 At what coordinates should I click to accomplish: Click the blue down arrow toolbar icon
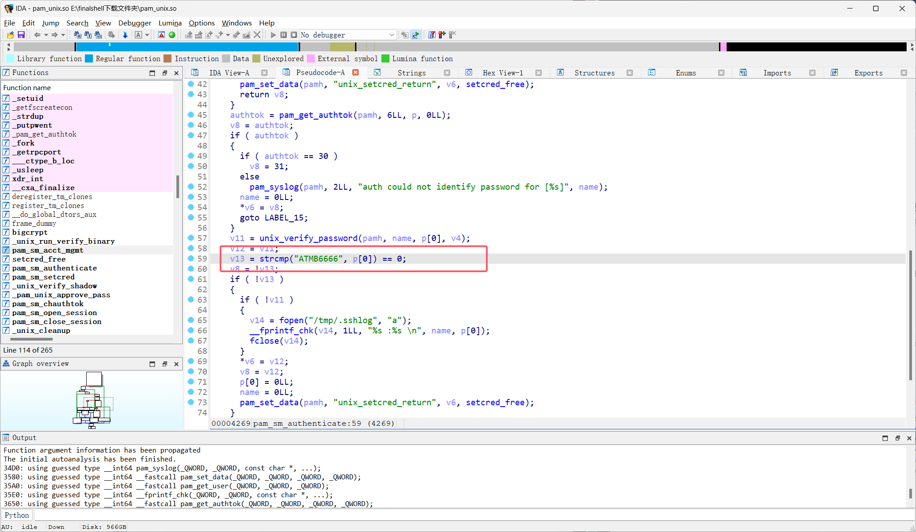(125, 35)
